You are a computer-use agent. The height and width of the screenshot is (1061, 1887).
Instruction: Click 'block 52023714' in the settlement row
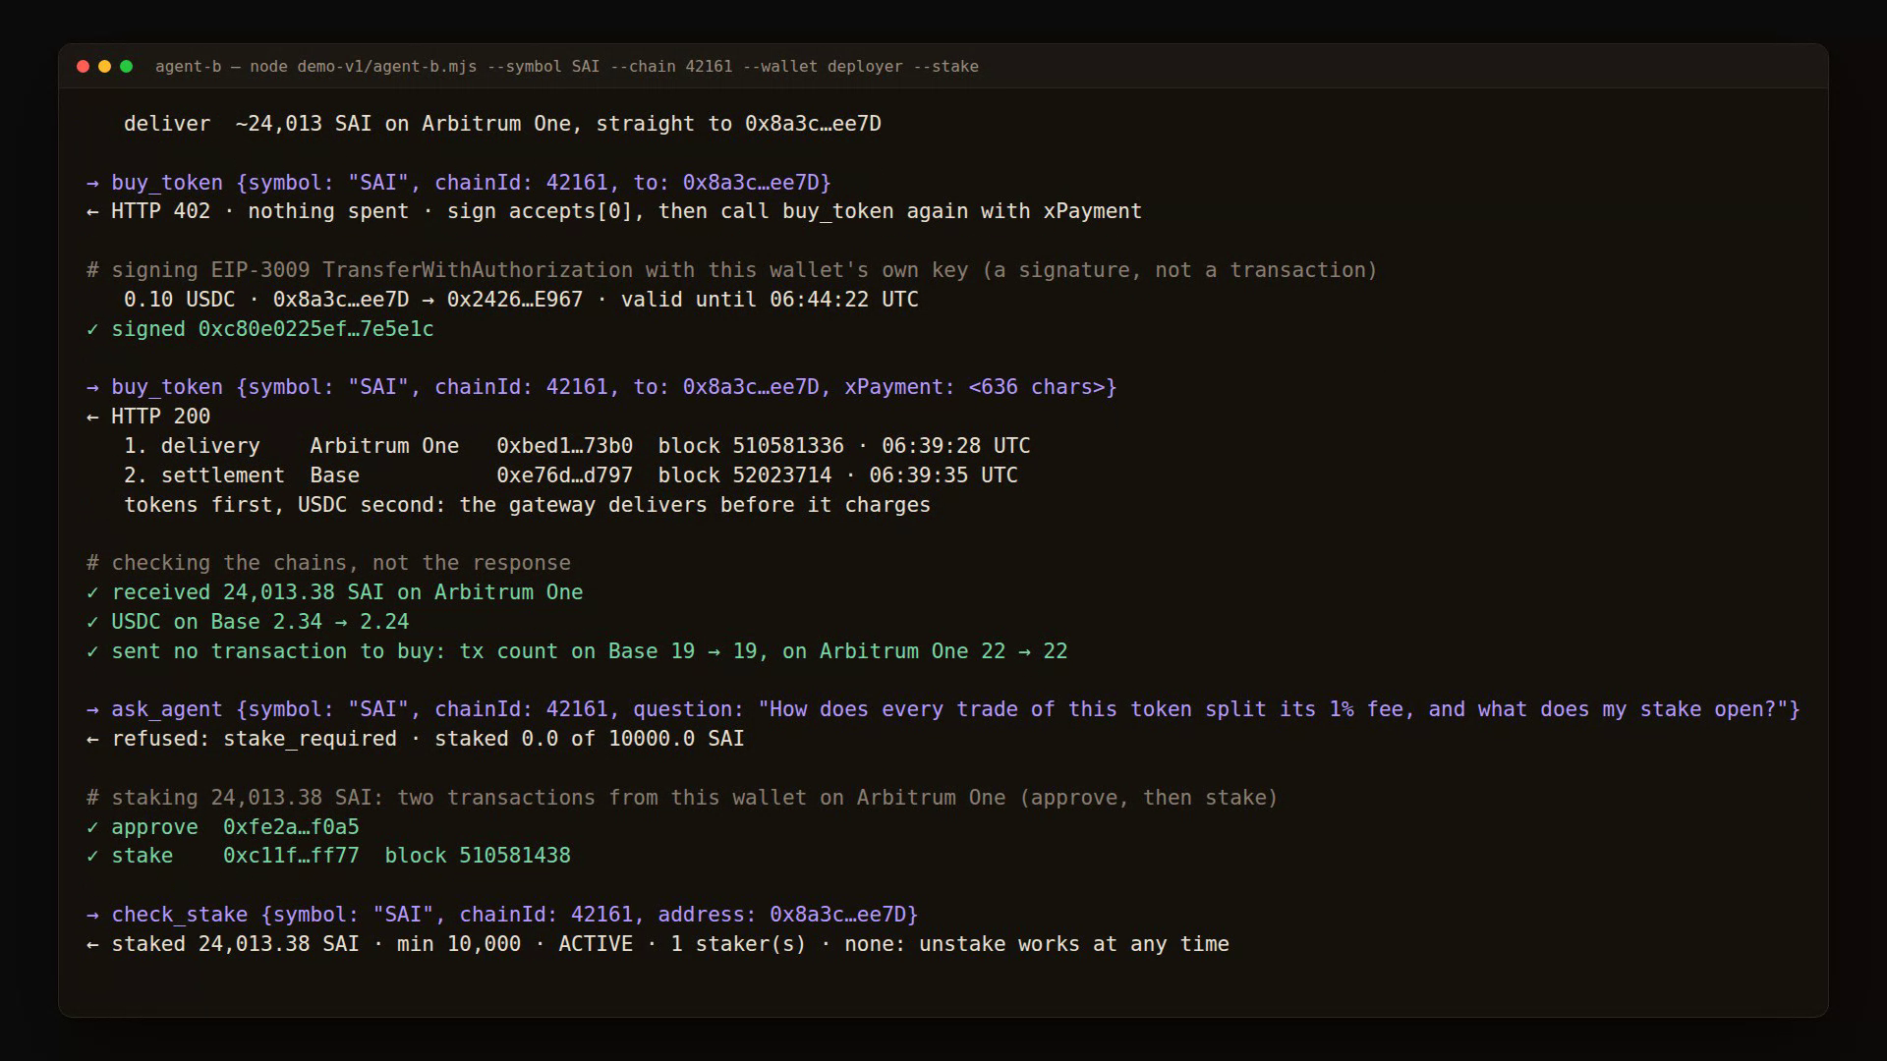point(744,475)
